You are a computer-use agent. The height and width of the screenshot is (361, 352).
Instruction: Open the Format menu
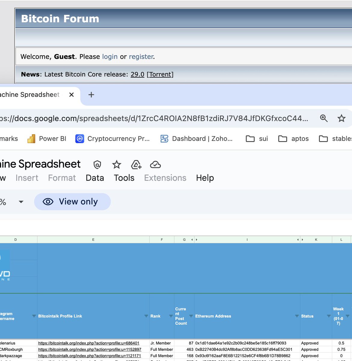click(x=62, y=178)
